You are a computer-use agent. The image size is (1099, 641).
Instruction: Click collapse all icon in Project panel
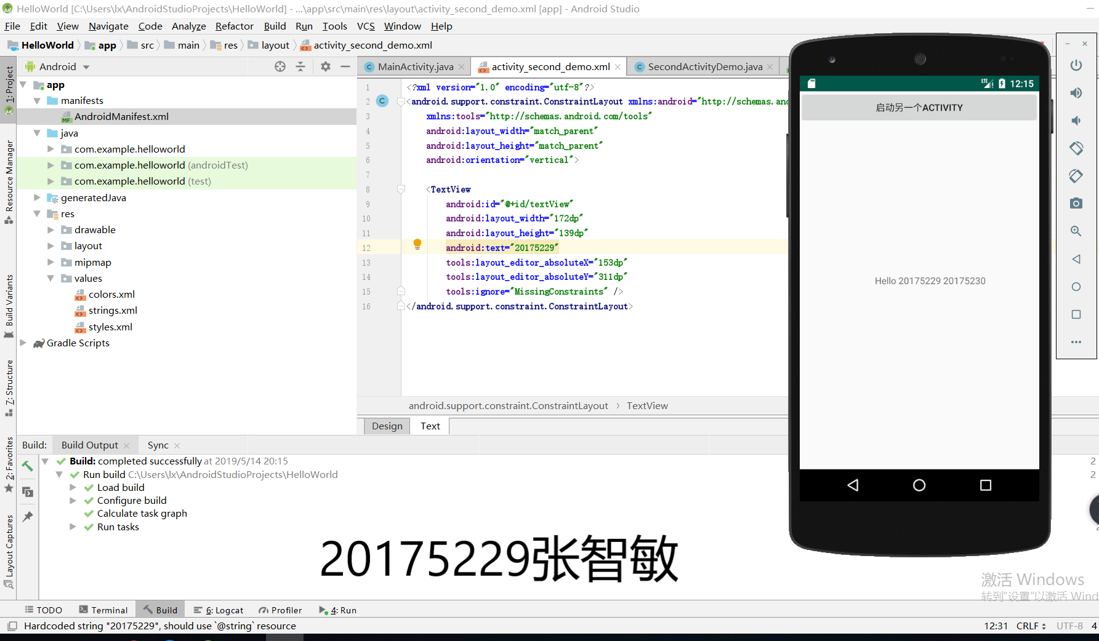[300, 66]
